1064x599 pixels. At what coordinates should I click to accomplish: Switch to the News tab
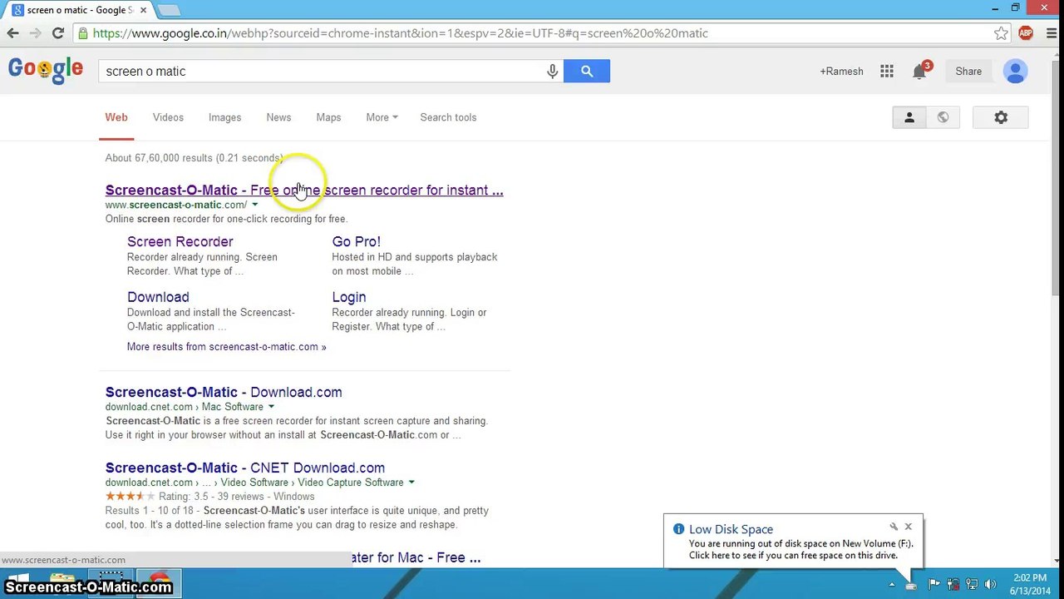pos(278,117)
